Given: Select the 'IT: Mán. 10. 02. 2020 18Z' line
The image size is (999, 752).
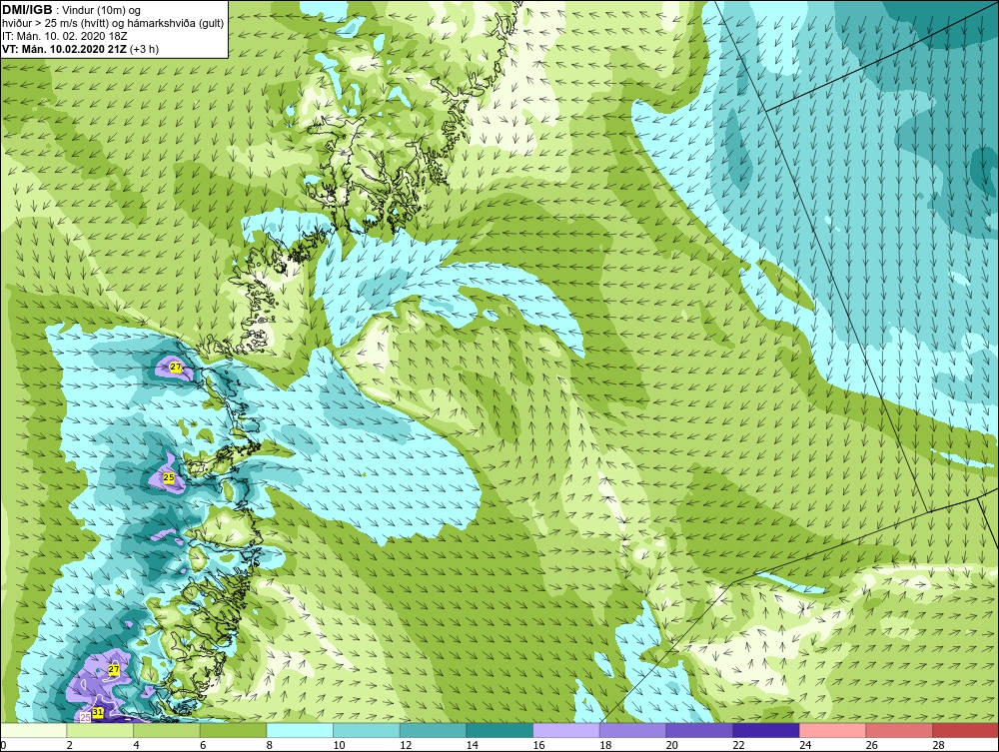Looking at the screenshot, I should pyautogui.click(x=64, y=36).
